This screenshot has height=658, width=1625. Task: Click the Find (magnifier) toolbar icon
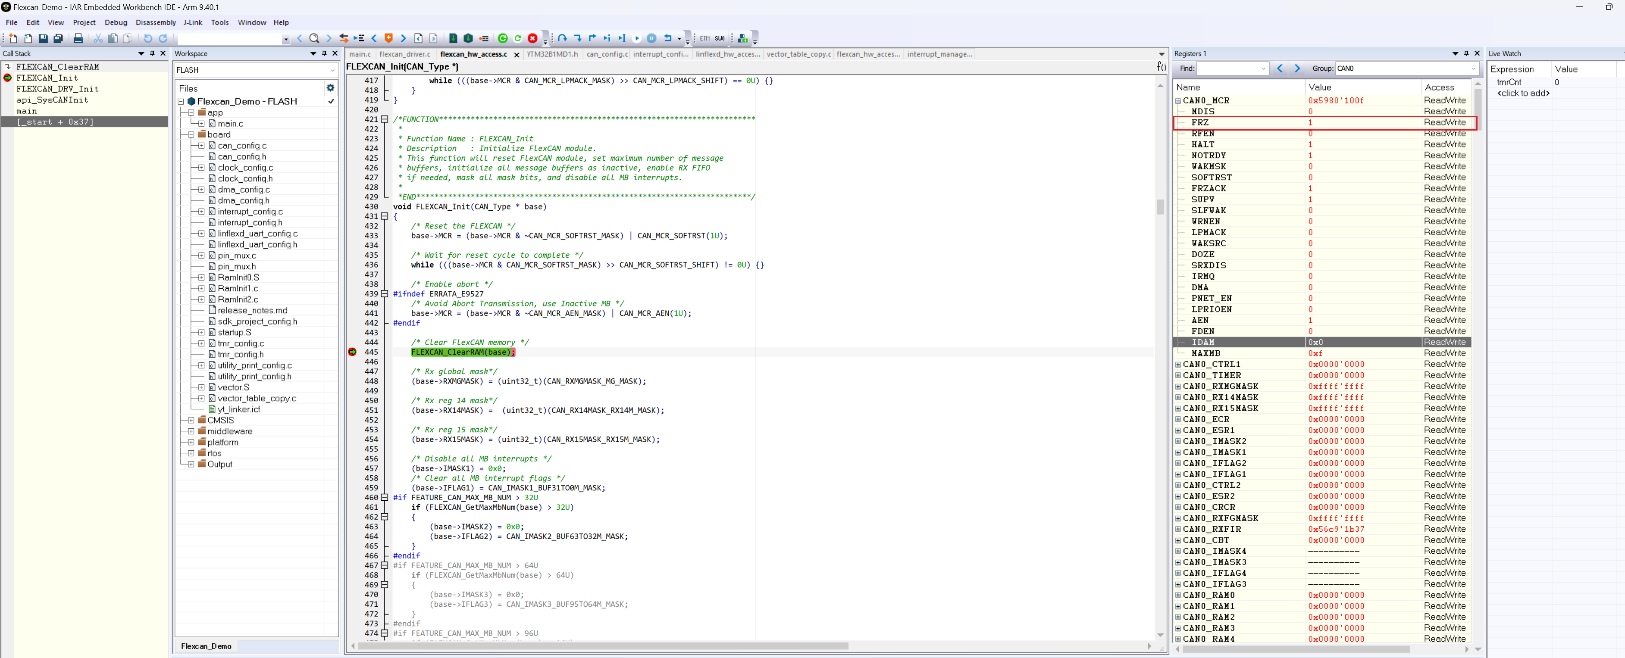coord(314,38)
